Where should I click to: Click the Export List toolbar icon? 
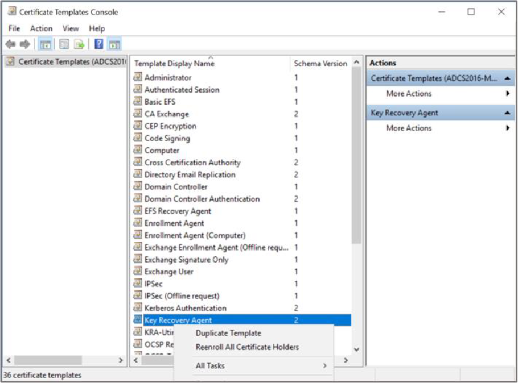click(79, 44)
